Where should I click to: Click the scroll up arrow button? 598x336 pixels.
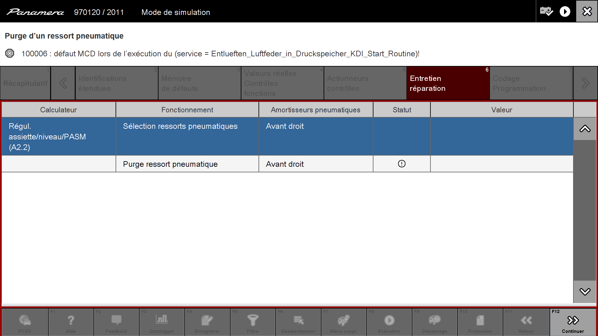(585, 129)
